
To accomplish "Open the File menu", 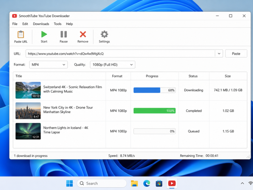I will pyautogui.click(x=15, y=24).
